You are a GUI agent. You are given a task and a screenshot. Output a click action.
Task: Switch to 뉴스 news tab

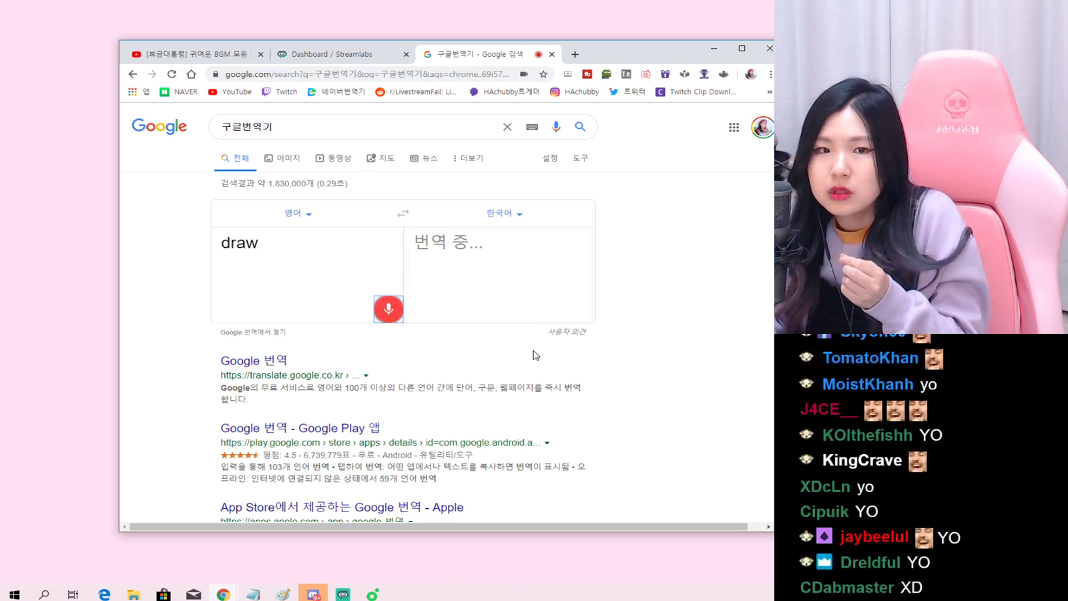pos(424,158)
